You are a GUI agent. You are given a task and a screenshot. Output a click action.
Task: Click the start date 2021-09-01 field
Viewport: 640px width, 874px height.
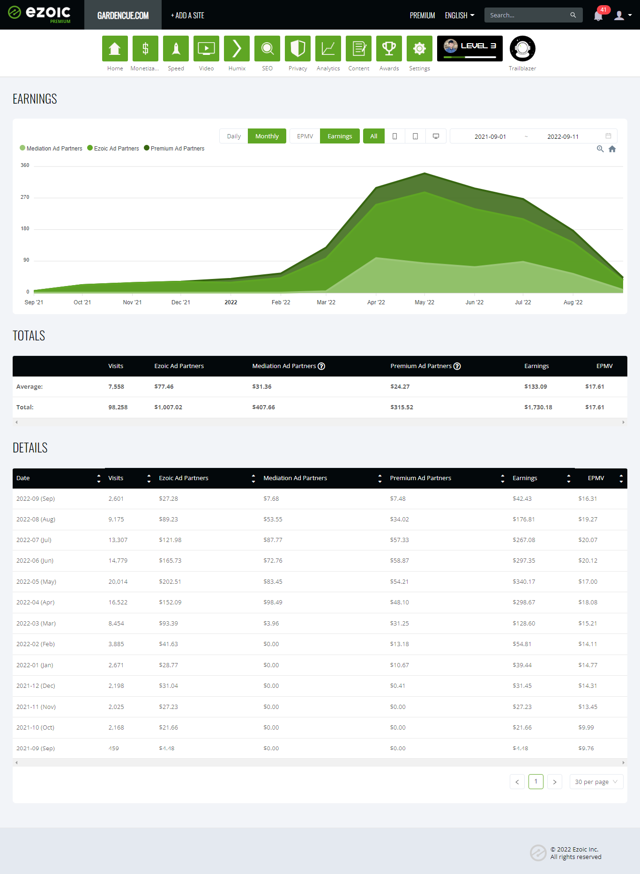point(490,136)
